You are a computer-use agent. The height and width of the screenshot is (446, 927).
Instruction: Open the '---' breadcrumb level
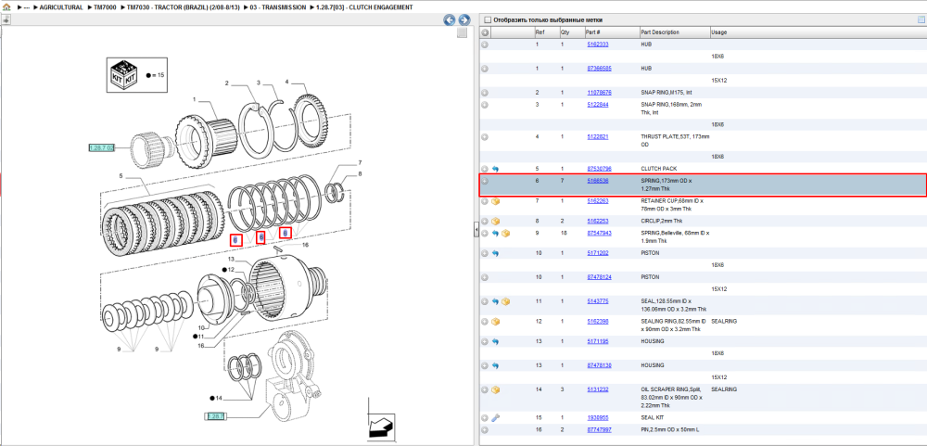point(27,7)
